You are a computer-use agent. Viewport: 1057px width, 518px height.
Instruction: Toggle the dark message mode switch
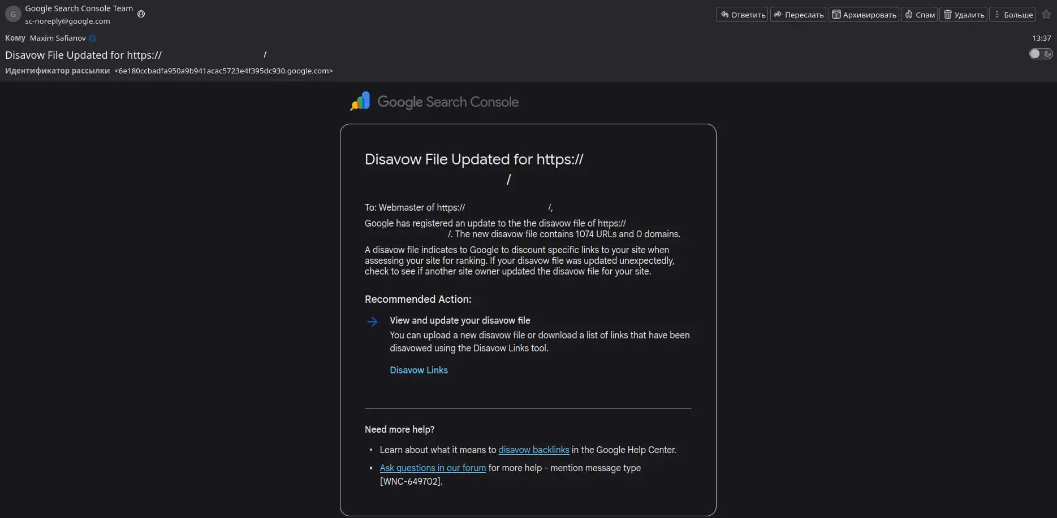[x=1041, y=54]
